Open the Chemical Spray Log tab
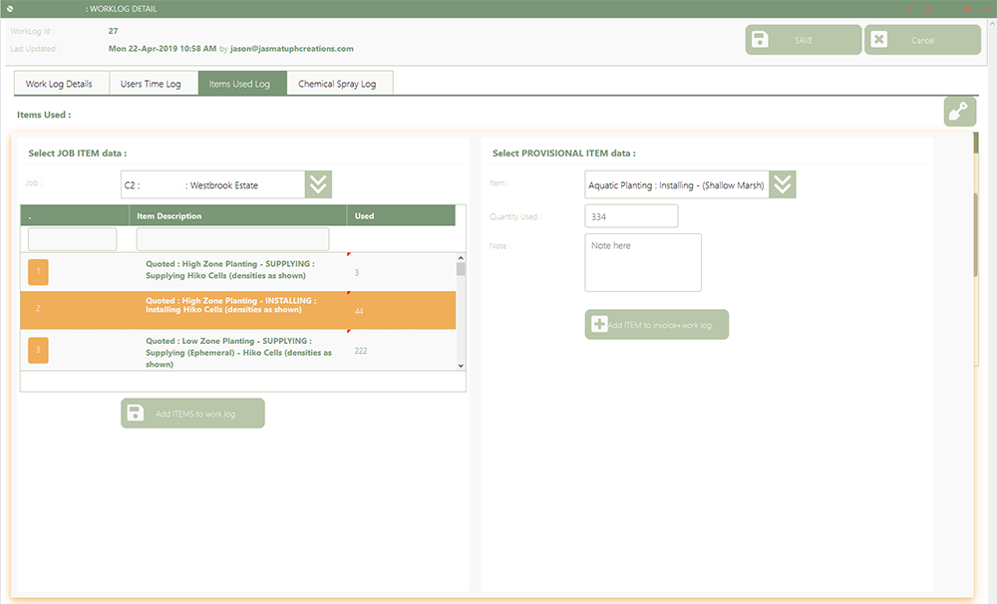997x604 pixels. [x=340, y=84]
